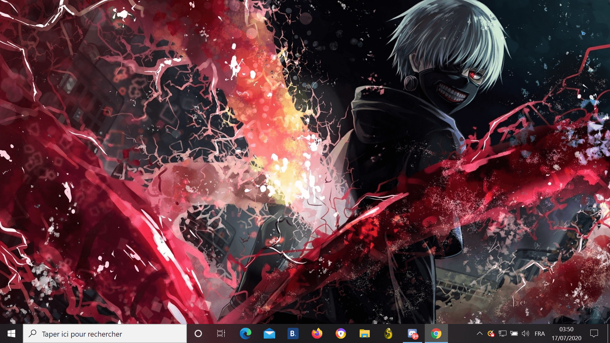
Task: Open Cortana from the taskbar circle icon
Action: pos(198,333)
